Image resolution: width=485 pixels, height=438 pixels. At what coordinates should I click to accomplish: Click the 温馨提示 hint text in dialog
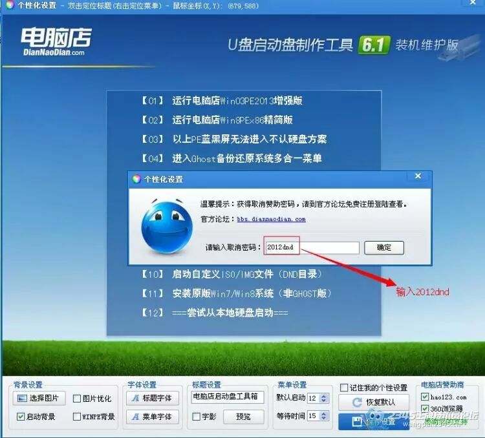304,204
